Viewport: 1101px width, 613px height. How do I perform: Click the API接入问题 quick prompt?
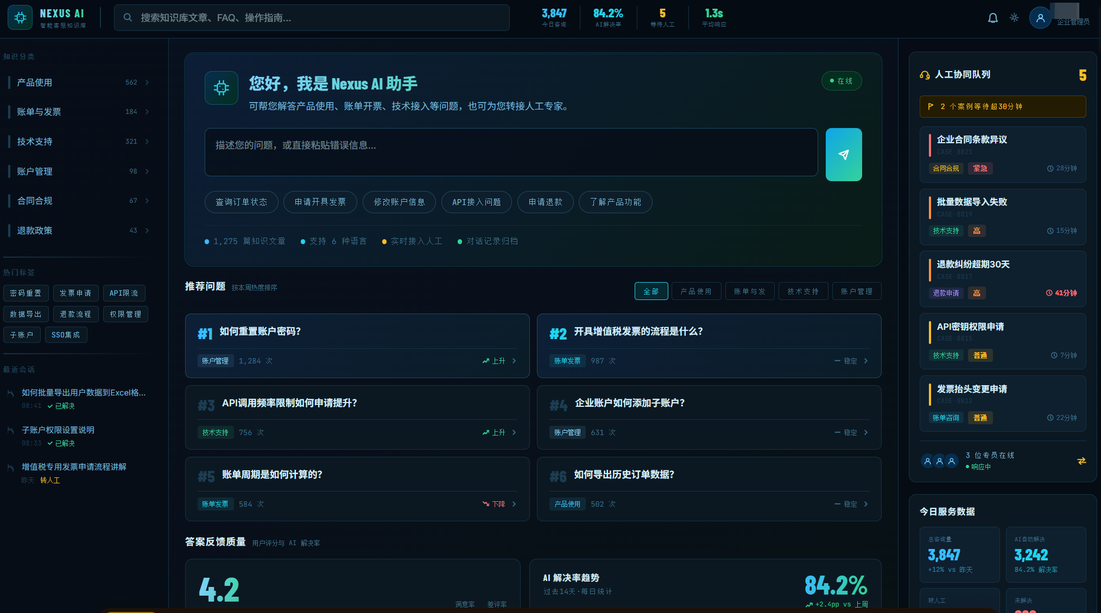click(477, 202)
